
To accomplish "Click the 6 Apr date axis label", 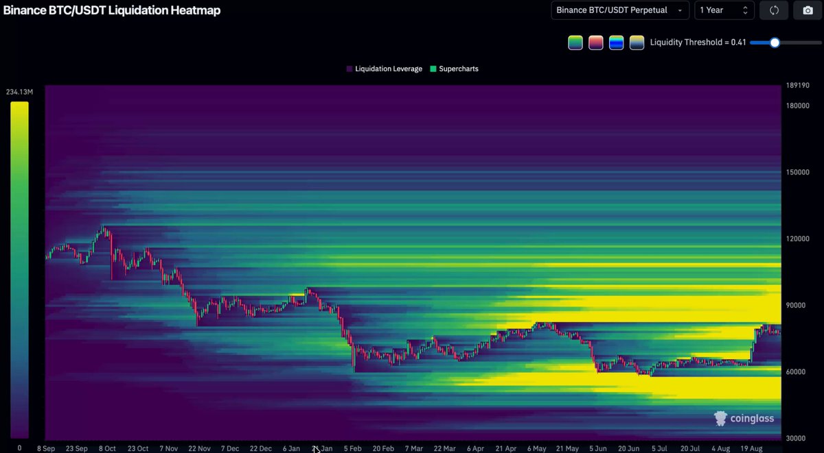I will point(475,448).
